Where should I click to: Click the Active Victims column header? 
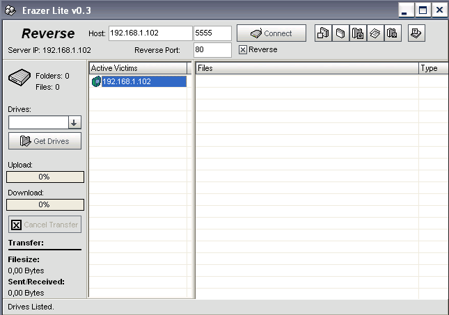click(x=139, y=68)
